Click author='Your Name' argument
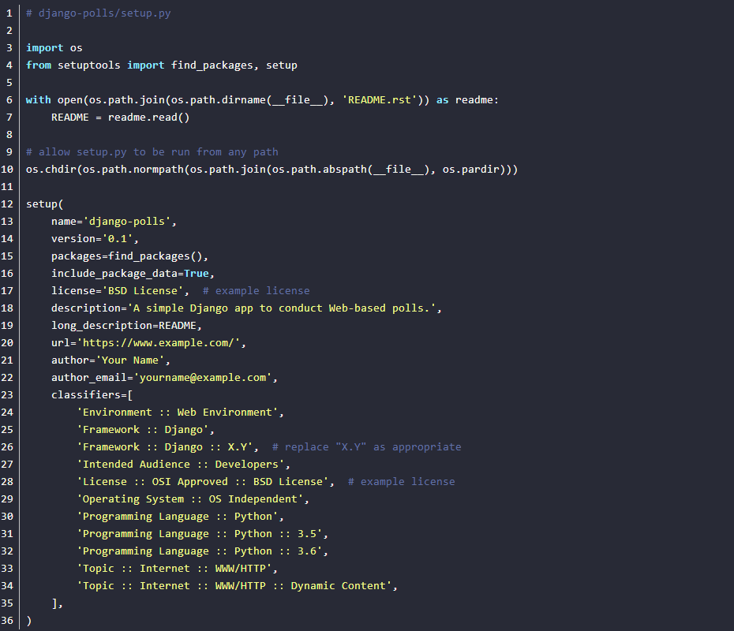This screenshot has height=631, width=734. coord(110,360)
